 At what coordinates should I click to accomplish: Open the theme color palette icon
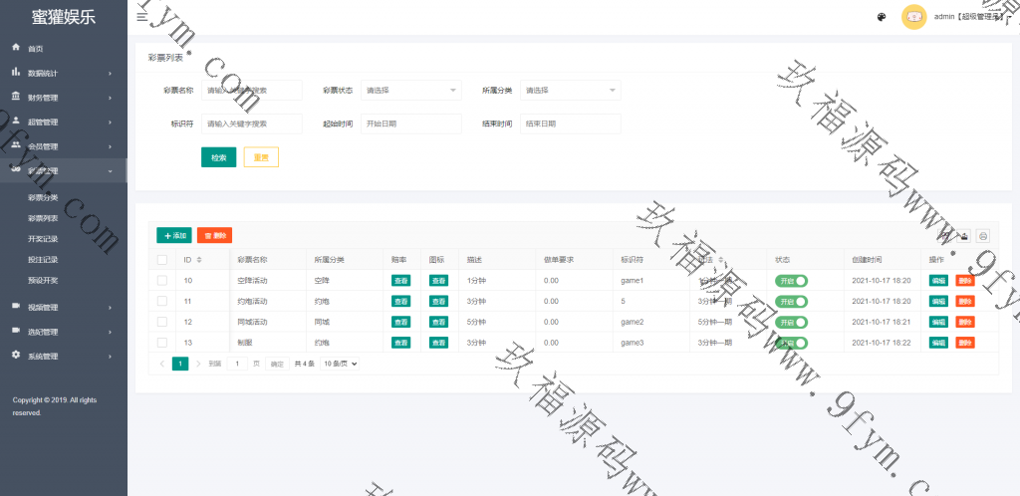point(881,17)
